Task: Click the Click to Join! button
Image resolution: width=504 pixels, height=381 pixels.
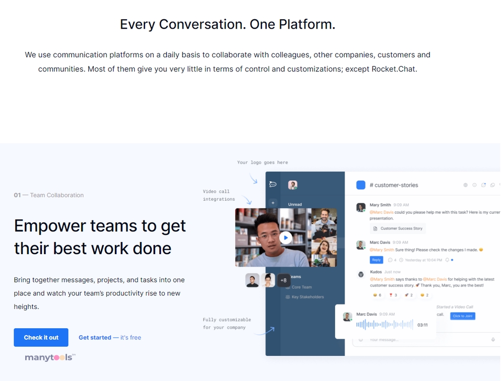Action: click(x=463, y=316)
